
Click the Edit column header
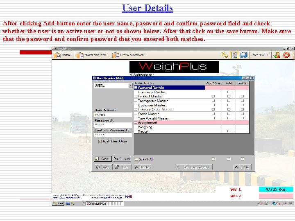pos(229,83)
